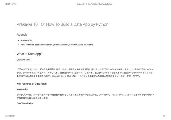Click the ChatGPT says: text
Screen dimensions: 171x120
(x=24, y=60)
